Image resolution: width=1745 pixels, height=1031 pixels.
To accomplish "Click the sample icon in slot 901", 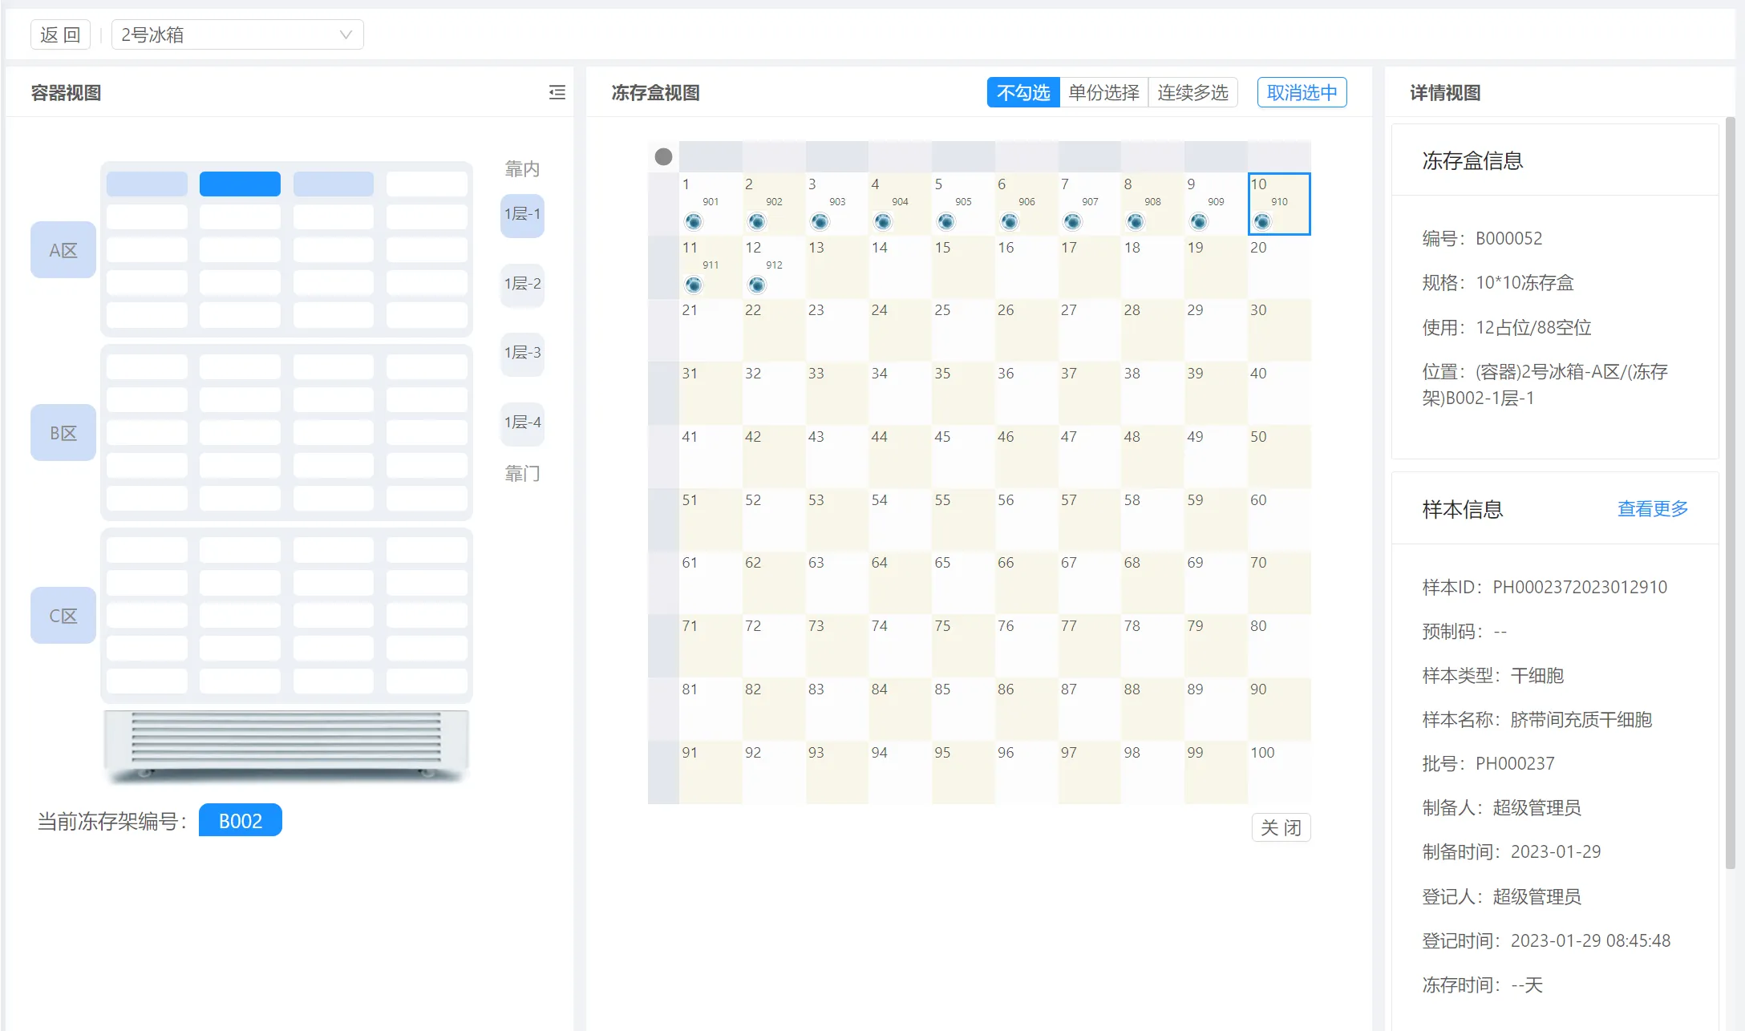I will click(x=694, y=221).
